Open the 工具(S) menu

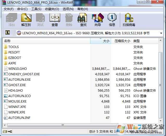(x=36, y=9)
